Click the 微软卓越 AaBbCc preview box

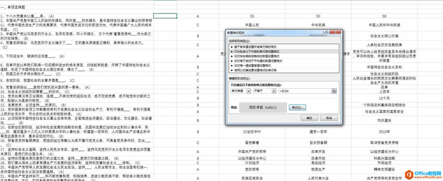[263, 107]
